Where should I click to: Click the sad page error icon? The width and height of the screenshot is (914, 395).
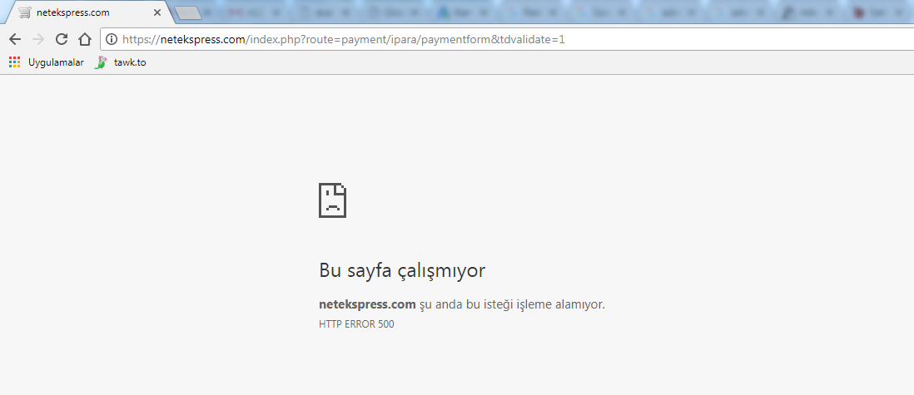[x=333, y=200]
